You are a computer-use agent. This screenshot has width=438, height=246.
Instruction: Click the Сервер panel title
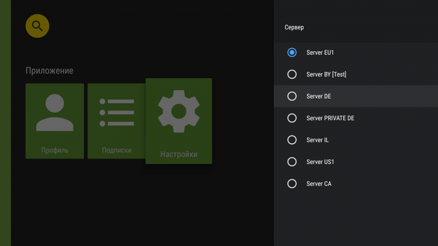point(294,27)
